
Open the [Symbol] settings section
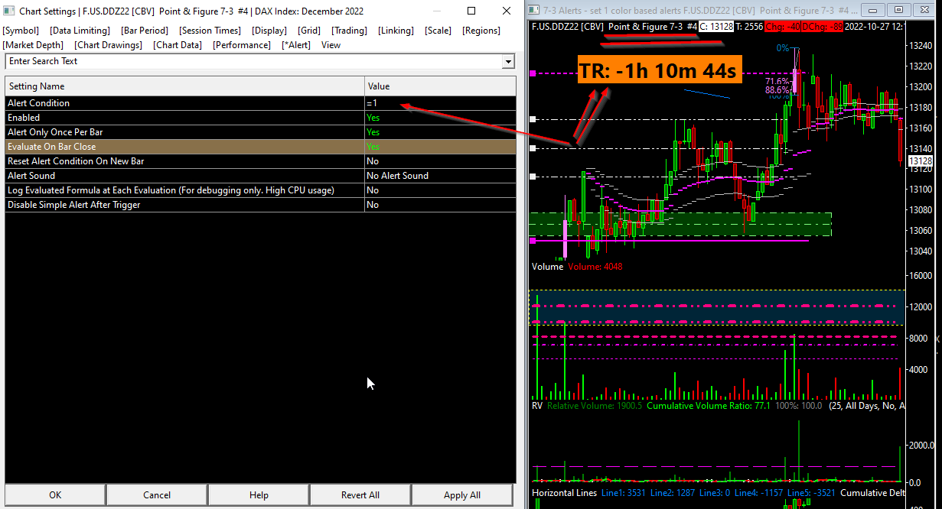pyautogui.click(x=21, y=31)
